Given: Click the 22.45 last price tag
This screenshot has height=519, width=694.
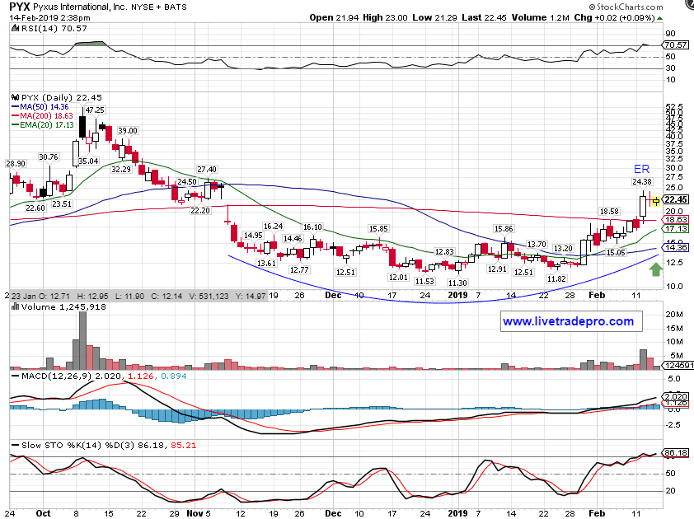Looking at the screenshot, I should (x=675, y=199).
